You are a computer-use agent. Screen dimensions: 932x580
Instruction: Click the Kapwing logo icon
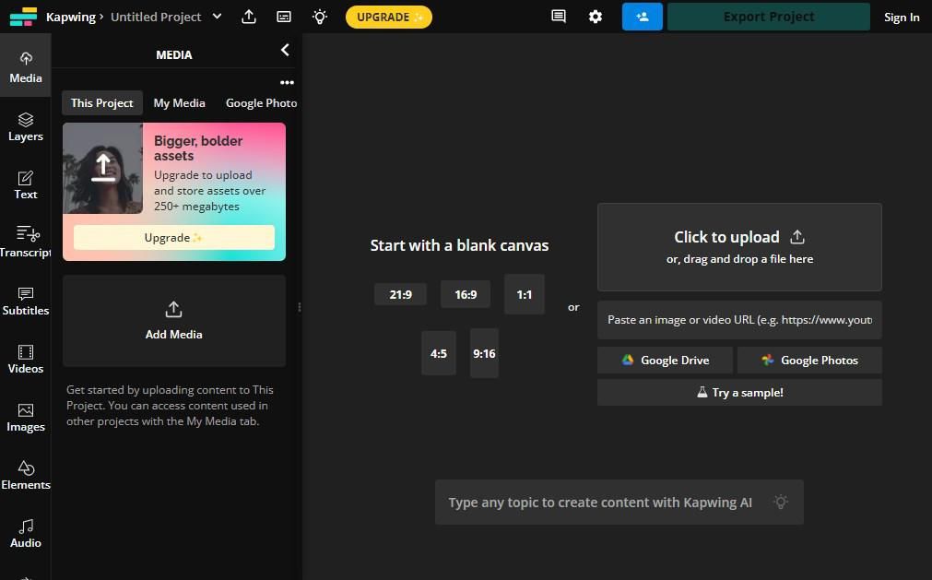point(23,17)
